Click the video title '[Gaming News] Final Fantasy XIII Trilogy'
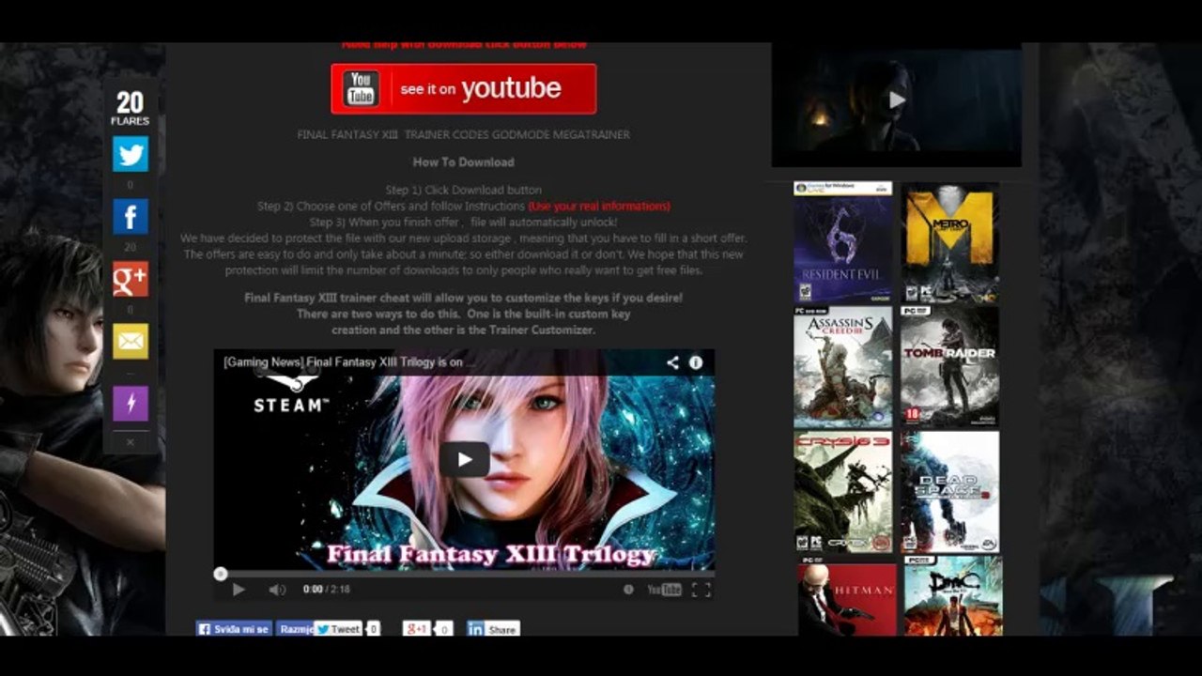 tap(349, 362)
